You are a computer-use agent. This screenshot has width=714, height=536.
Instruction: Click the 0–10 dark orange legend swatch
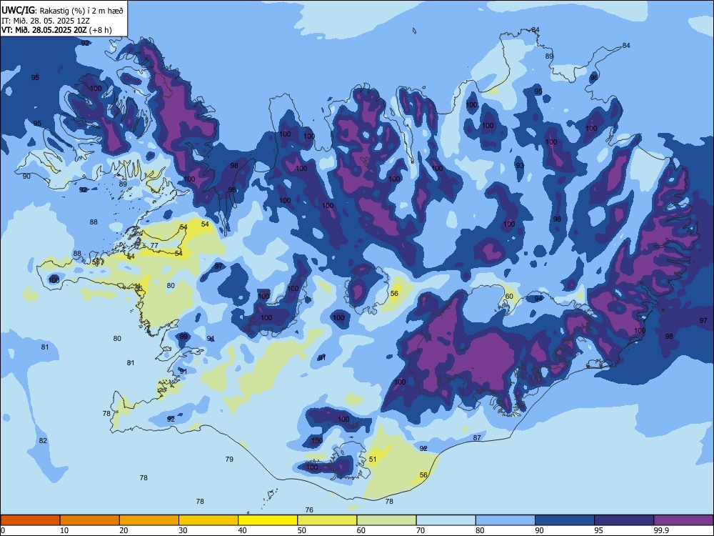tap(31, 520)
